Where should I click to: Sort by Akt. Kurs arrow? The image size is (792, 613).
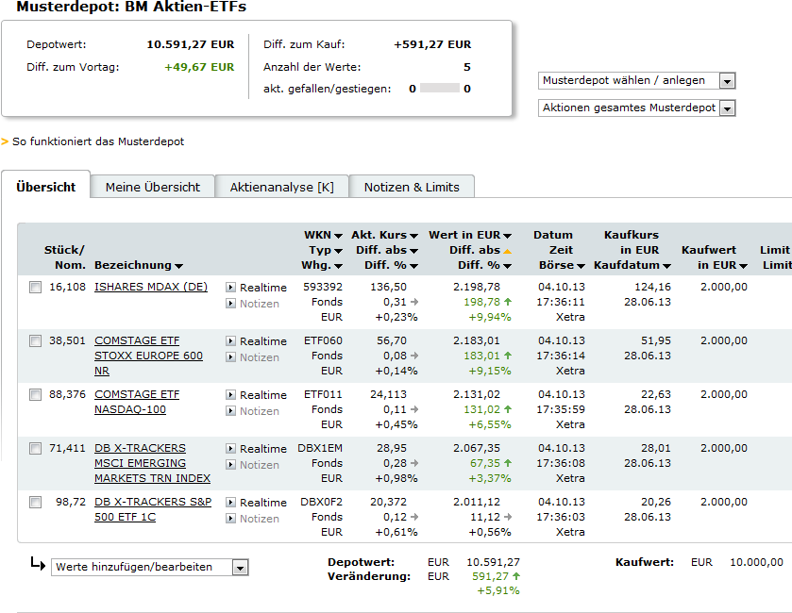click(x=413, y=236)
